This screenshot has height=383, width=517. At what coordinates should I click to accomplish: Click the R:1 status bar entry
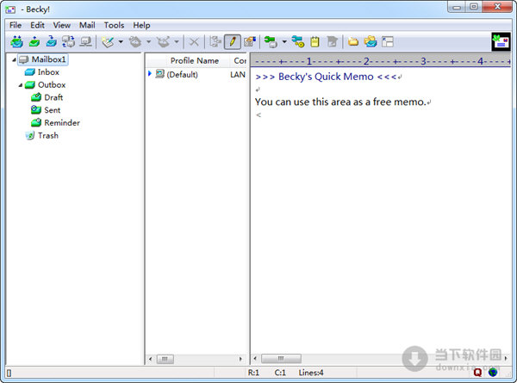253,373
